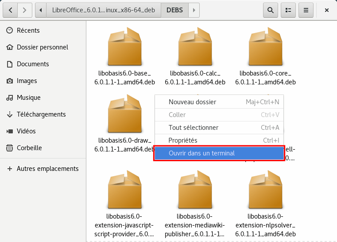Image resolution: width=337 pixels, height=242 pixels.
Task: Select the libobasis6.0-base package icon
Action: (124, 46)
